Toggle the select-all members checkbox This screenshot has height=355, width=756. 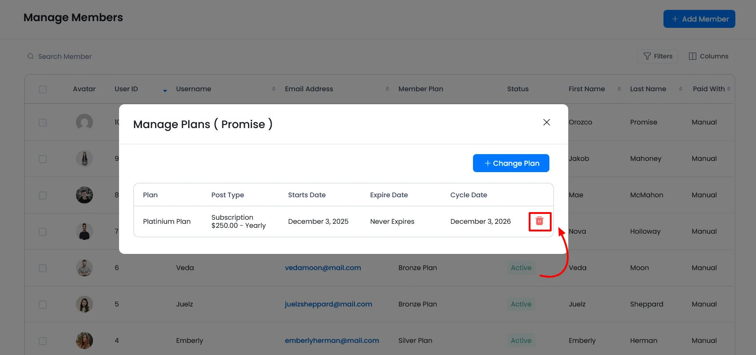(43, 89)
